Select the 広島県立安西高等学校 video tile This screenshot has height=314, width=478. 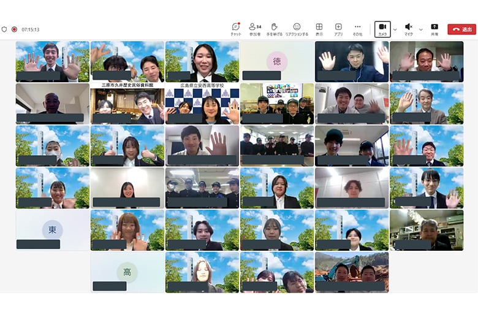[202, 104]
